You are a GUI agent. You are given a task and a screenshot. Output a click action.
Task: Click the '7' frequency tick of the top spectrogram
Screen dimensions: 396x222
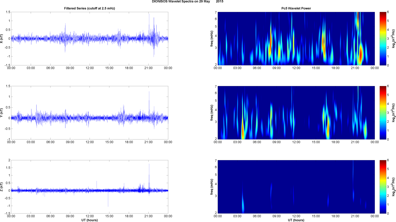coord(216,12)
